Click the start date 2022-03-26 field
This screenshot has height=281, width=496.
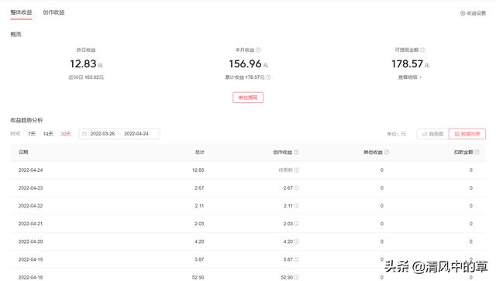coord(102,134)
